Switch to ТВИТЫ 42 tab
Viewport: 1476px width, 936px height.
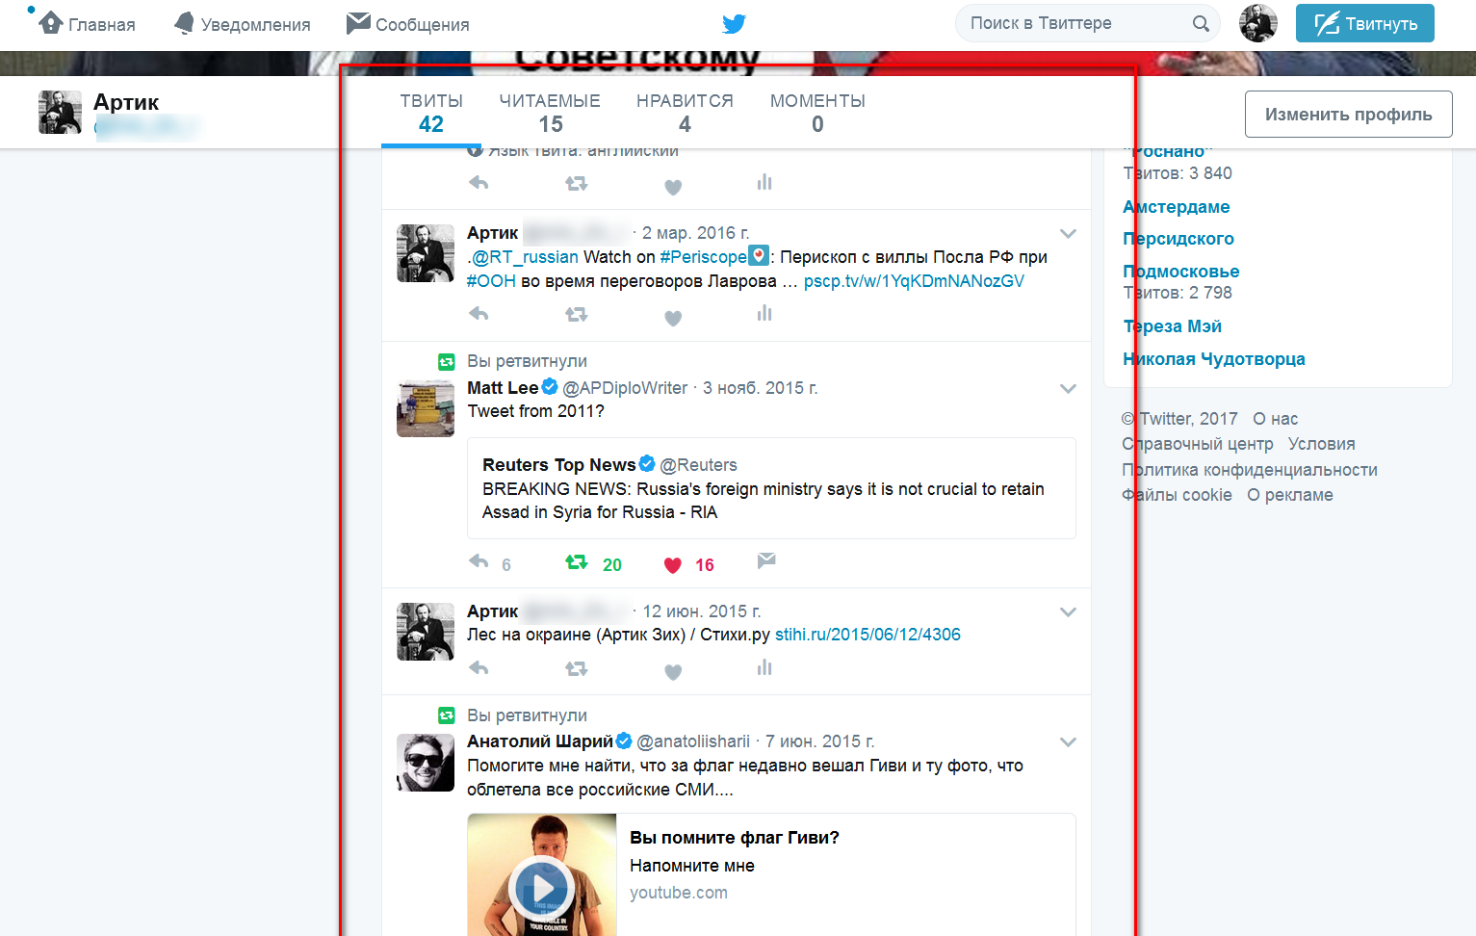click(431, 113)
